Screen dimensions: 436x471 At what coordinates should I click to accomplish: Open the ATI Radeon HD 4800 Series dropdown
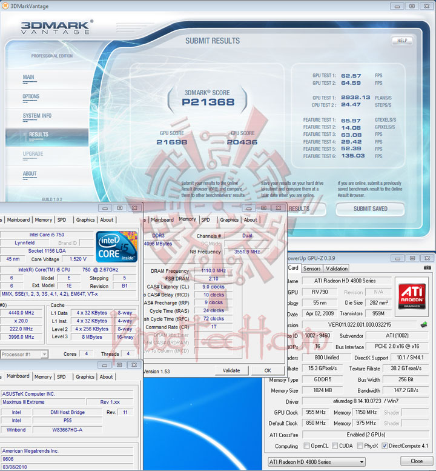tap(316, 462)
